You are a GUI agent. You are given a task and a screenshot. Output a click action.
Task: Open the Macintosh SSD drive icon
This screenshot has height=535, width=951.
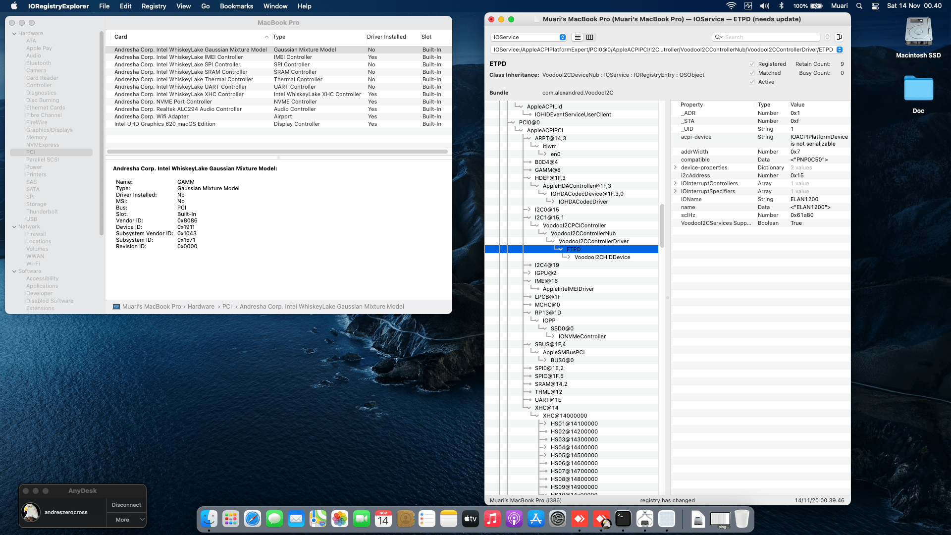click(x=918, y=33)
